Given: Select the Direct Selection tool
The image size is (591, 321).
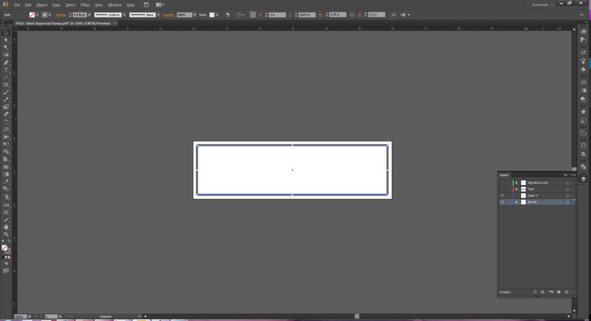Looking at the screenshot, I should click(x=6, y=40).
